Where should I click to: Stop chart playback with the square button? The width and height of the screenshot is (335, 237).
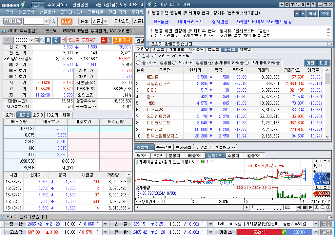(305, 207)
